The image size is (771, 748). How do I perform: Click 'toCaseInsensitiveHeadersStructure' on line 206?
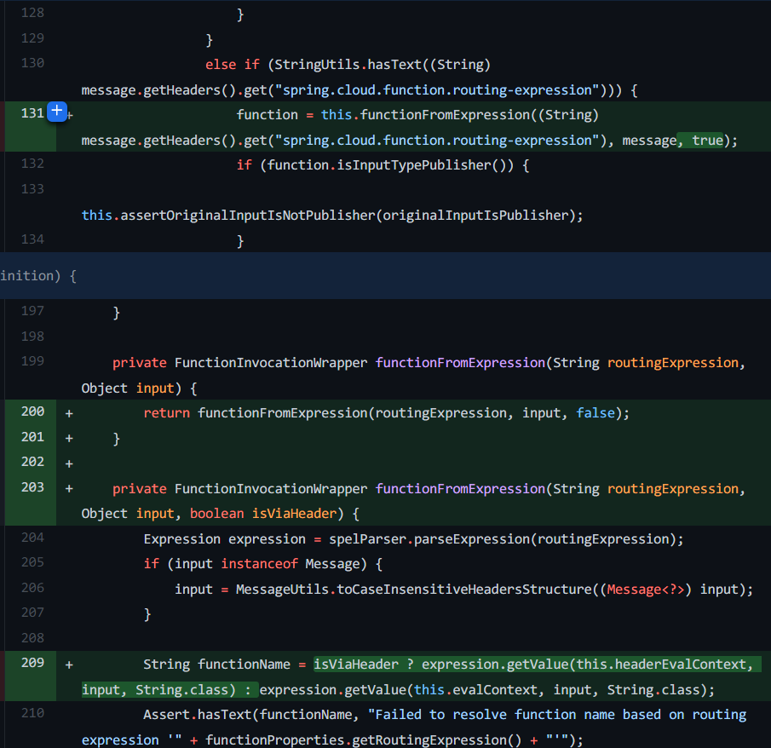[464, 590]
